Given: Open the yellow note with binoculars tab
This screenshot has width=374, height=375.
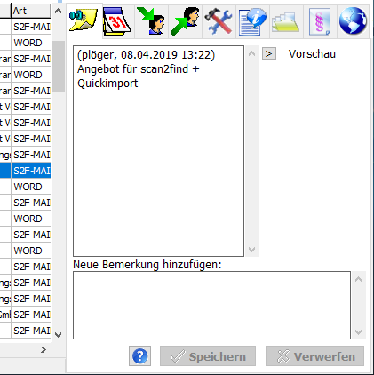Looking at the screenshot, I should pos(84,20).
